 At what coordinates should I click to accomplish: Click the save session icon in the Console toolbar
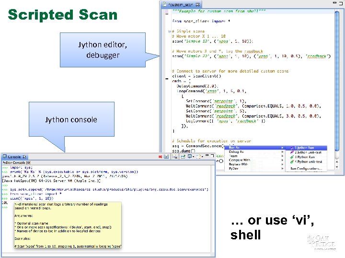click(x=166, y=156)
